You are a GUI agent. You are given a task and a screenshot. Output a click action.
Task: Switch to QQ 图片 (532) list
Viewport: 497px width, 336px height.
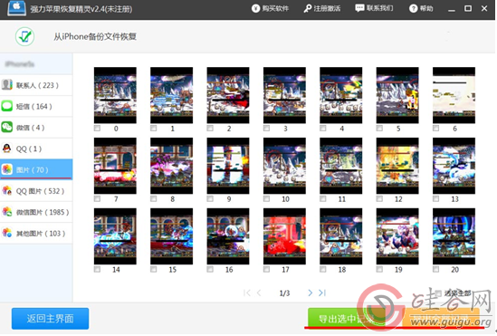[x=36, y=191]
